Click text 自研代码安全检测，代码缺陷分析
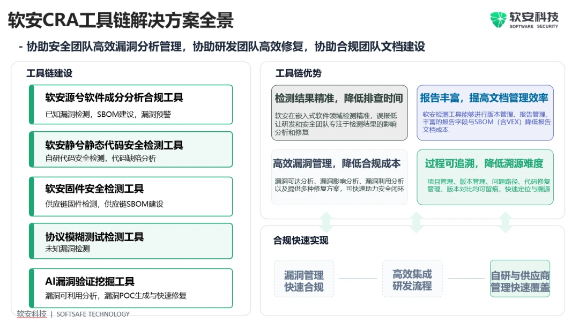The height and width of the screenshot is (322, 579). click(x=100, y=158)
